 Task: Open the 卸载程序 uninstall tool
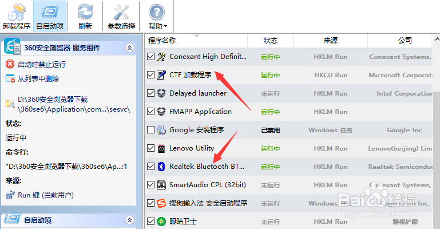click(x=17, y=16)
